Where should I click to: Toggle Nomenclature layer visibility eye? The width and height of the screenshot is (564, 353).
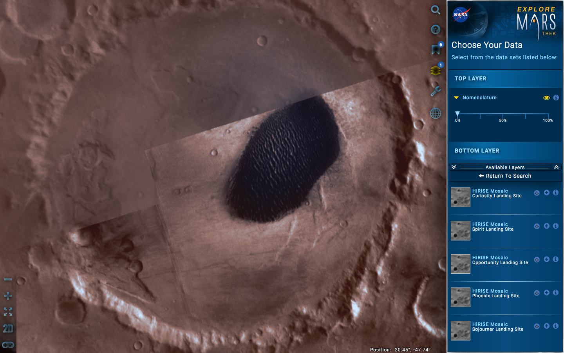click(x=546, y=98)
